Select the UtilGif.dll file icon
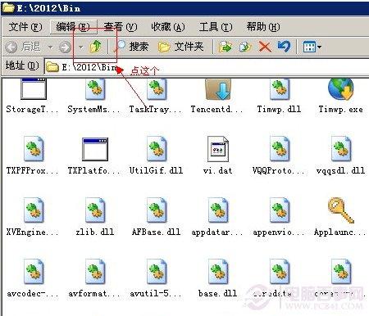 pyautogui.click(x=157, y=149)
